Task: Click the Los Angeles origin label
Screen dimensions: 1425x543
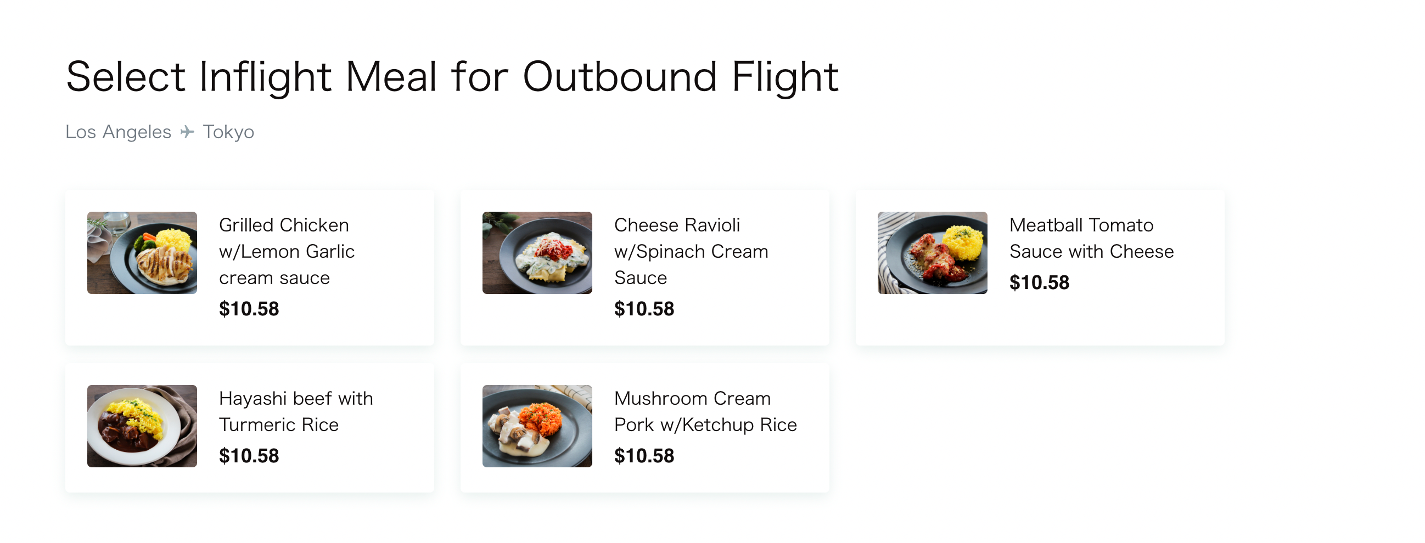Action: coord(119,132)
